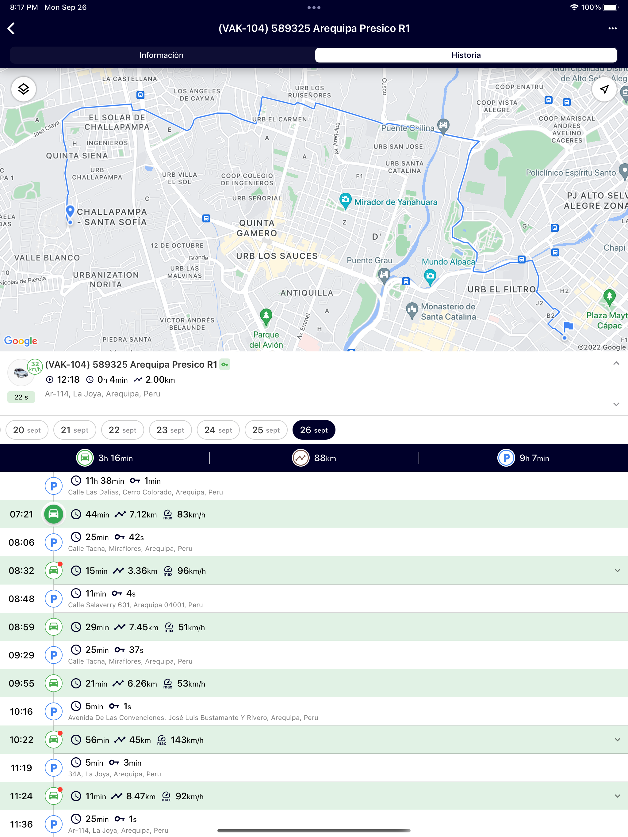Tap the 11:19 parking icon
628x837 pixels.
tap(54, 768)
